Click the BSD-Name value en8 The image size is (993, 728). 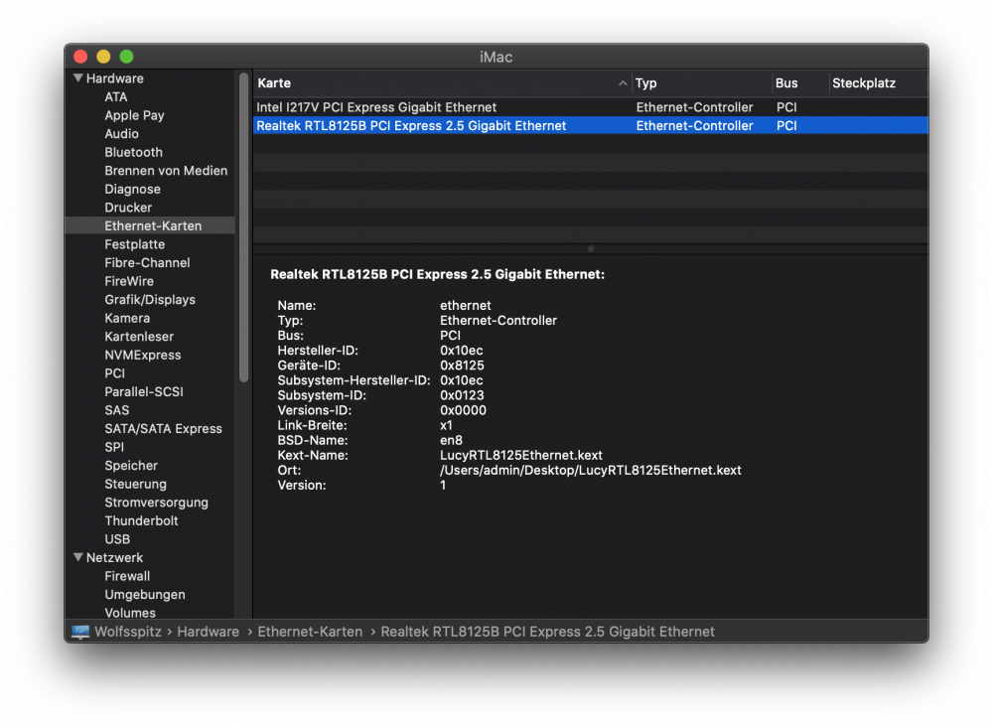(x=451, y=440)
